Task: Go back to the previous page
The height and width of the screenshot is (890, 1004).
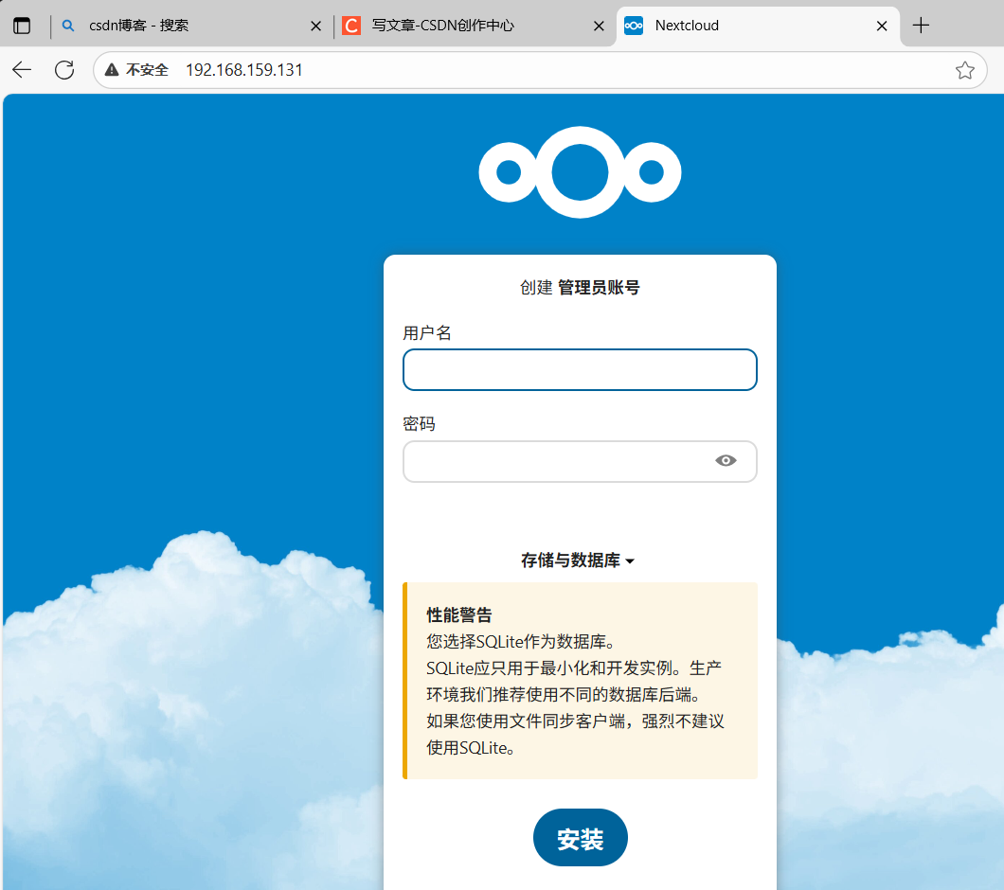Action: [x=22, y=70]
